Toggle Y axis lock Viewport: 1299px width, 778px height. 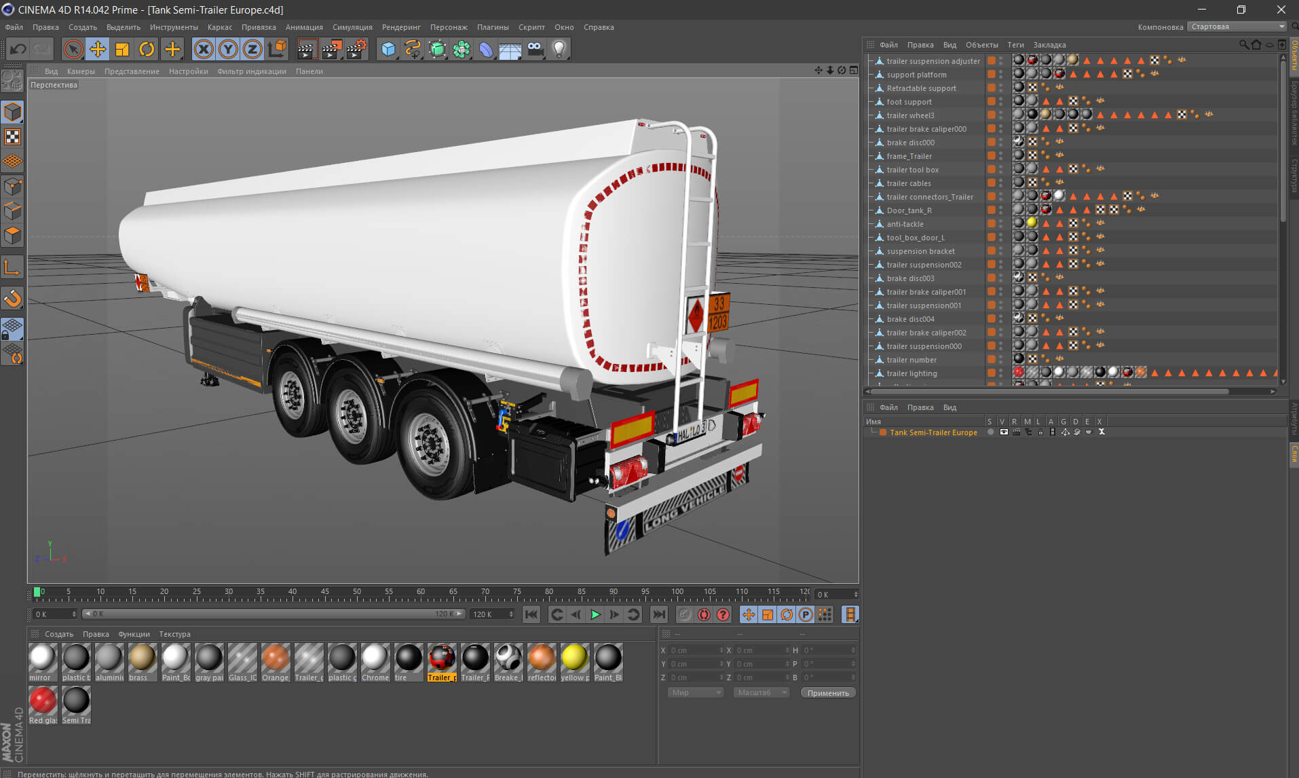point(229,49)
